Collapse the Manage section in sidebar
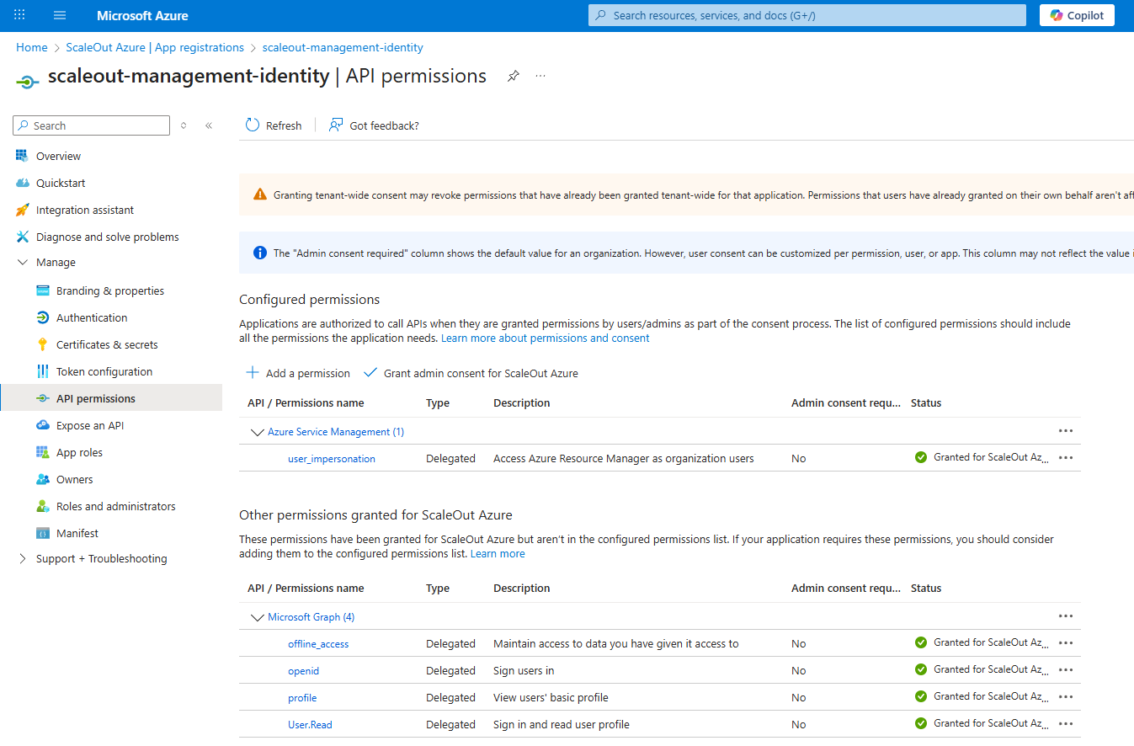Viewport: 1134px width, 746px height. tap(22, 263)
